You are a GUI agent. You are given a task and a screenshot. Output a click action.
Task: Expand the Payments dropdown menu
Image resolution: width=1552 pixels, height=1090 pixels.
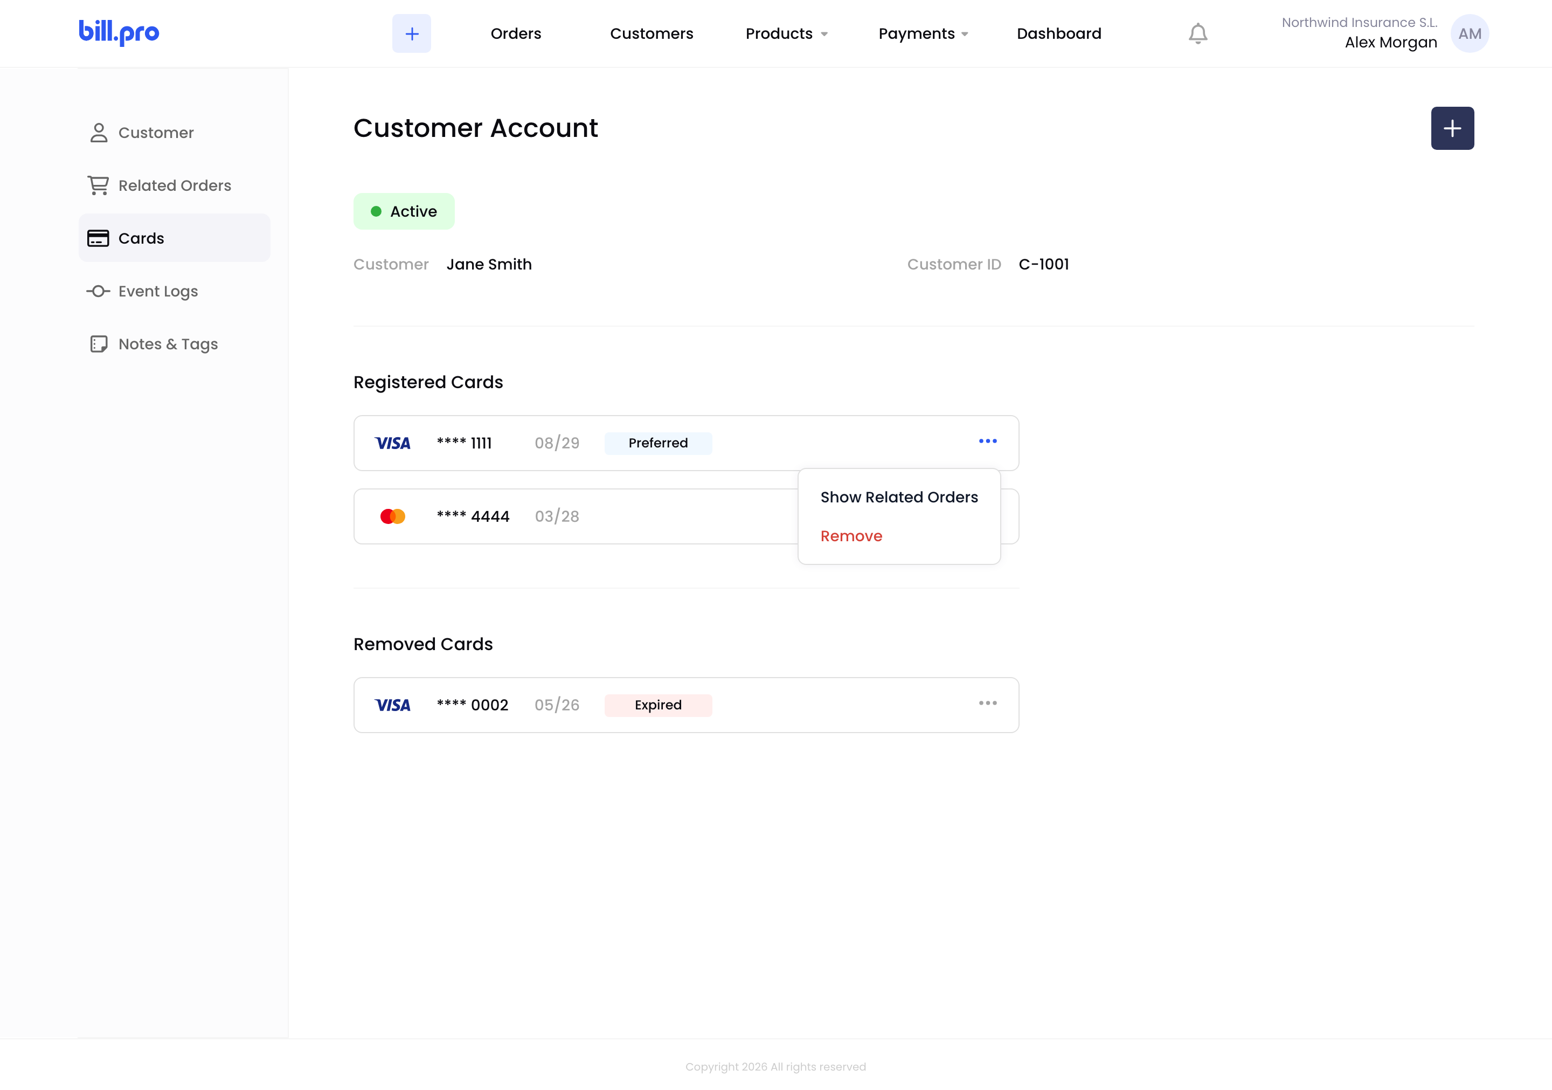click(x=923, y=34)
